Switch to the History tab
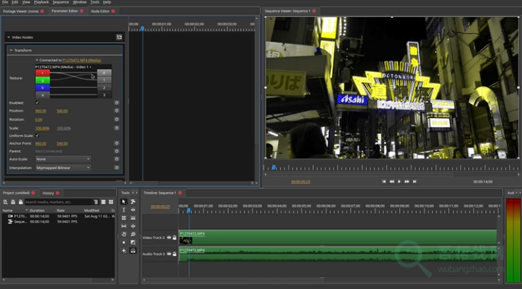522x289 pixels. click(49, 193)
